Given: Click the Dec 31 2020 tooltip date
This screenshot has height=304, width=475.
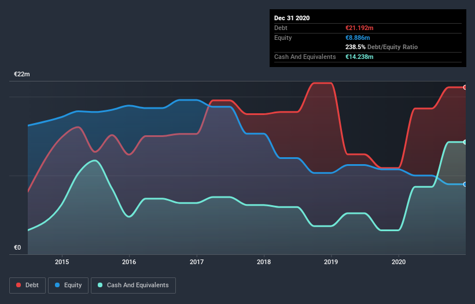Looking at the screenshot, I should click(292, 18).
